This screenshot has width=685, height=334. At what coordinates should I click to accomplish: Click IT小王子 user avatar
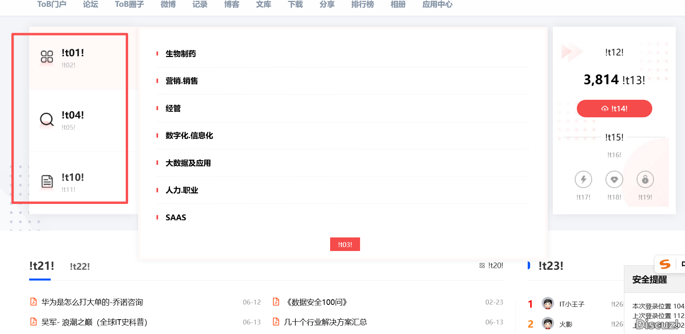pyautogui.click(x=548, y=303)
